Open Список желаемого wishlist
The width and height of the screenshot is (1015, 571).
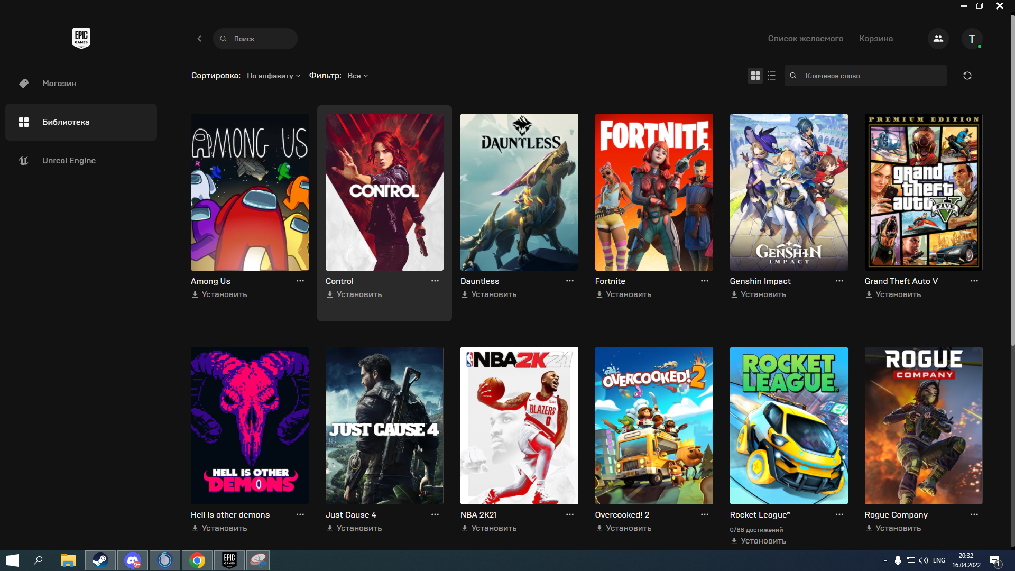pos(805,39)
